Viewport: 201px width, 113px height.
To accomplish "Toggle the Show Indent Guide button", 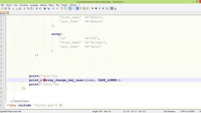I will point(77,8).
